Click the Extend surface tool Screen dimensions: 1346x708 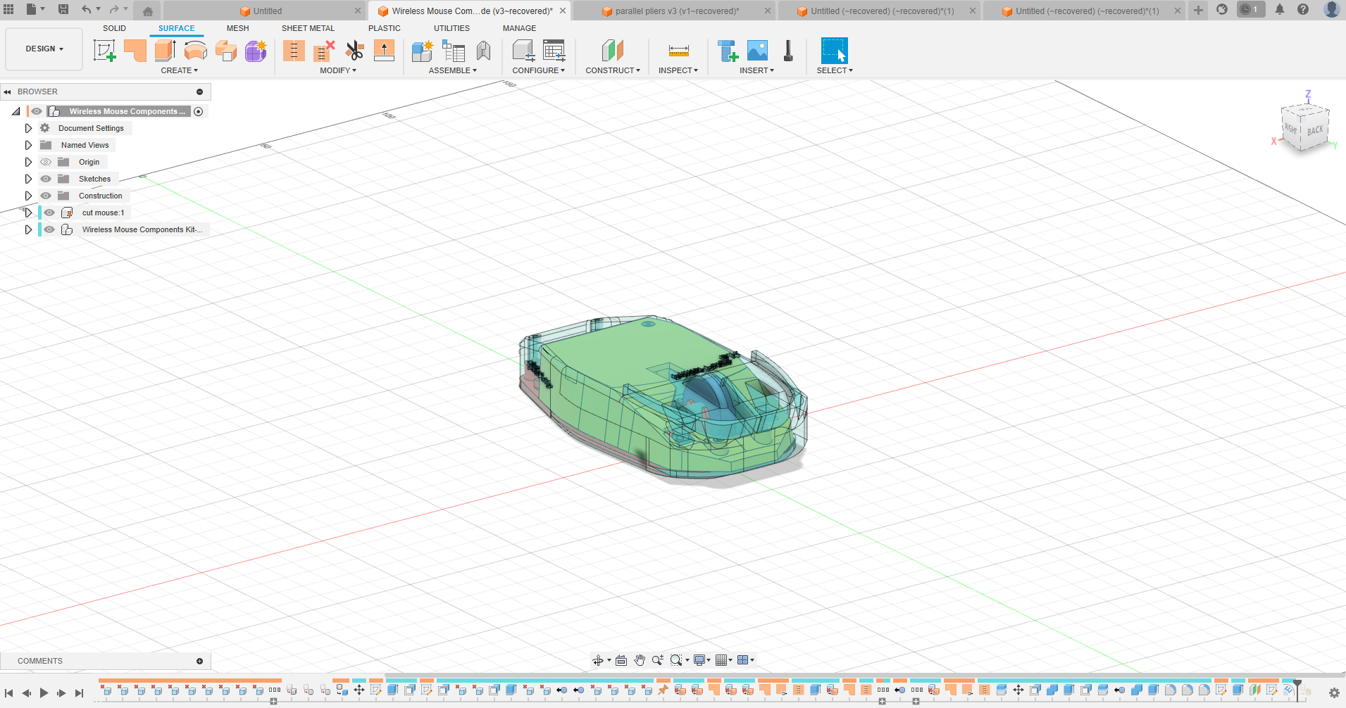tap(384, 51)
